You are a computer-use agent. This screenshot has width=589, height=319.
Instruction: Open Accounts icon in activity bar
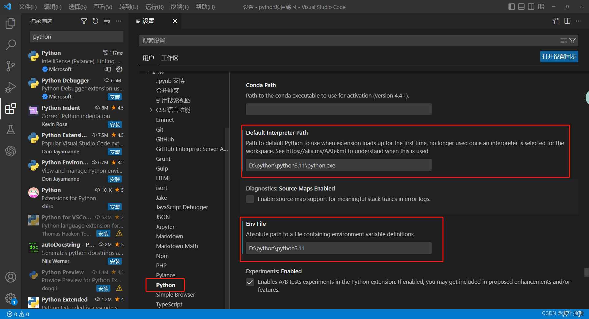pos(10,277)
